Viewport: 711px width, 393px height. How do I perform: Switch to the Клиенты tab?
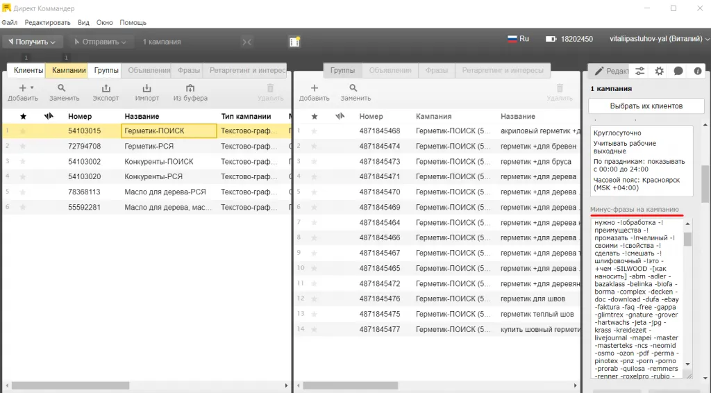coord(28,70)
